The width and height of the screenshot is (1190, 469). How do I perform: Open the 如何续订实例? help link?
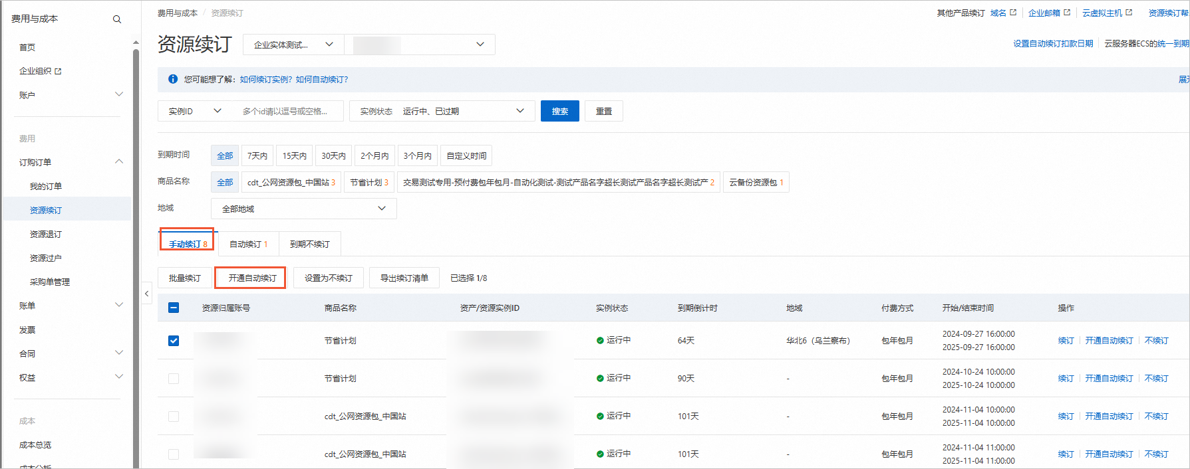point(265,79)
